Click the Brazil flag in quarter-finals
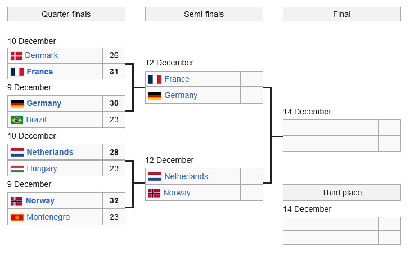Image resolution: width=410 pixels, height=254 pixels. (x=17, y=119)
